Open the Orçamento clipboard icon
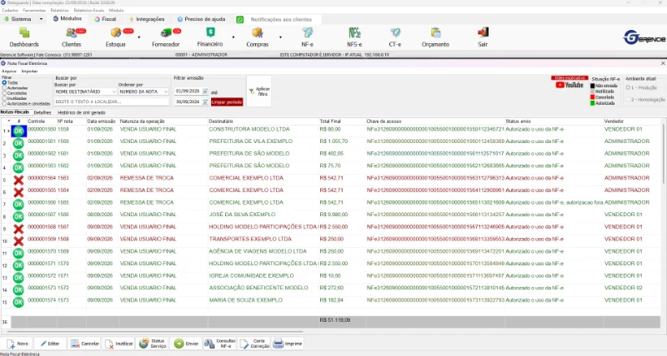 pyautogui.click(x=435, y=32)
